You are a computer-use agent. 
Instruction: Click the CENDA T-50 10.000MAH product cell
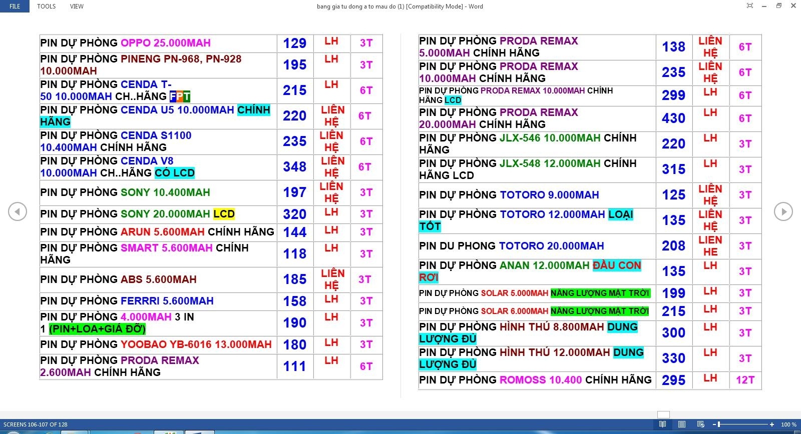pyautogui.click(x=158, y=90)
